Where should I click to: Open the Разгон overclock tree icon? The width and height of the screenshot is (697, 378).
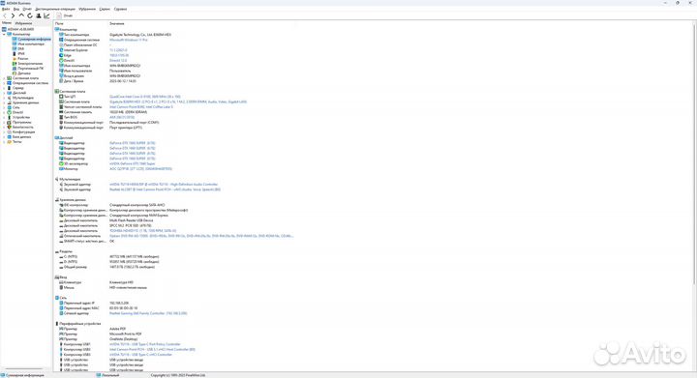pos(15,59)
